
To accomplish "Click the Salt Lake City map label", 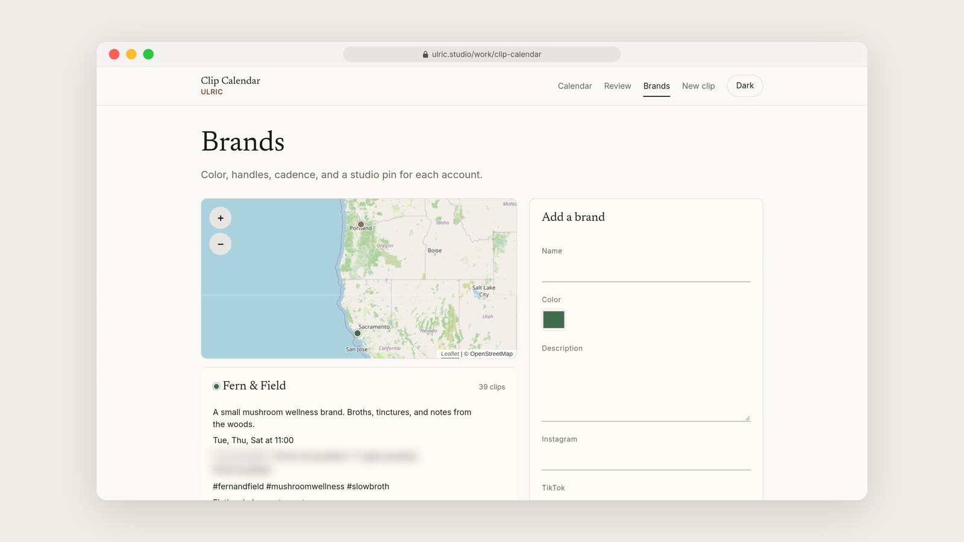I will tap(484, 291).
